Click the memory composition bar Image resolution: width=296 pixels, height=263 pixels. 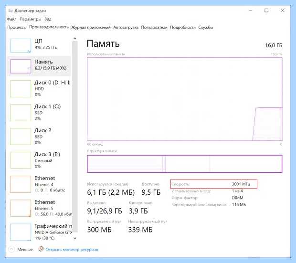(185, 164)
